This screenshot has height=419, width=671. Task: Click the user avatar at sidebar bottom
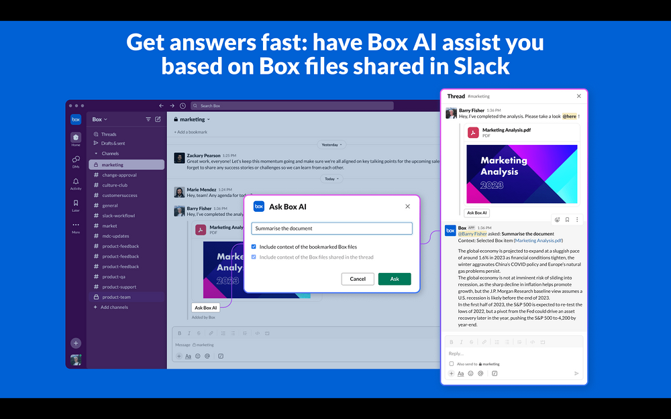(76, 359)
